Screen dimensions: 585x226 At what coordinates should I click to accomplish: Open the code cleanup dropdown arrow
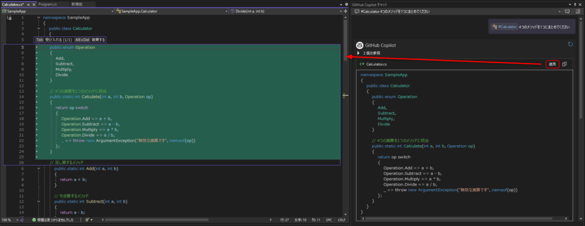click(x=91, y=220)
